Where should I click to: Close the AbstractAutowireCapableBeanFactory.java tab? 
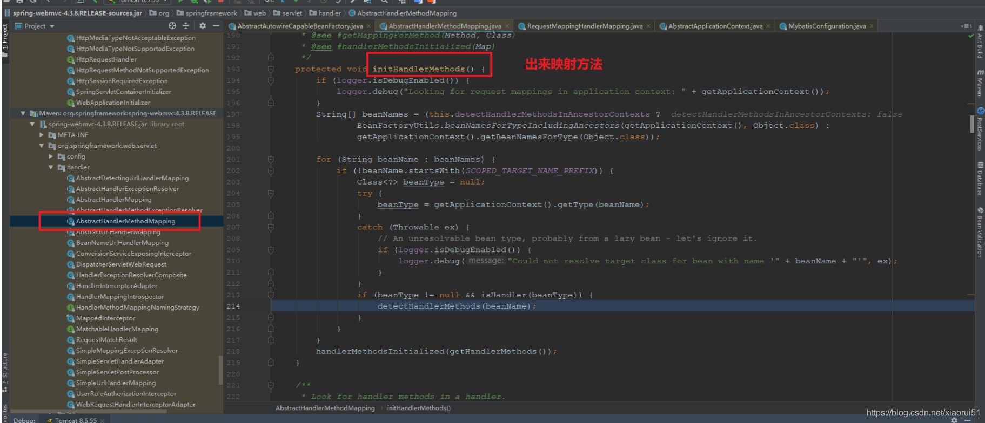pyautogui.click(x=368, y=26)
